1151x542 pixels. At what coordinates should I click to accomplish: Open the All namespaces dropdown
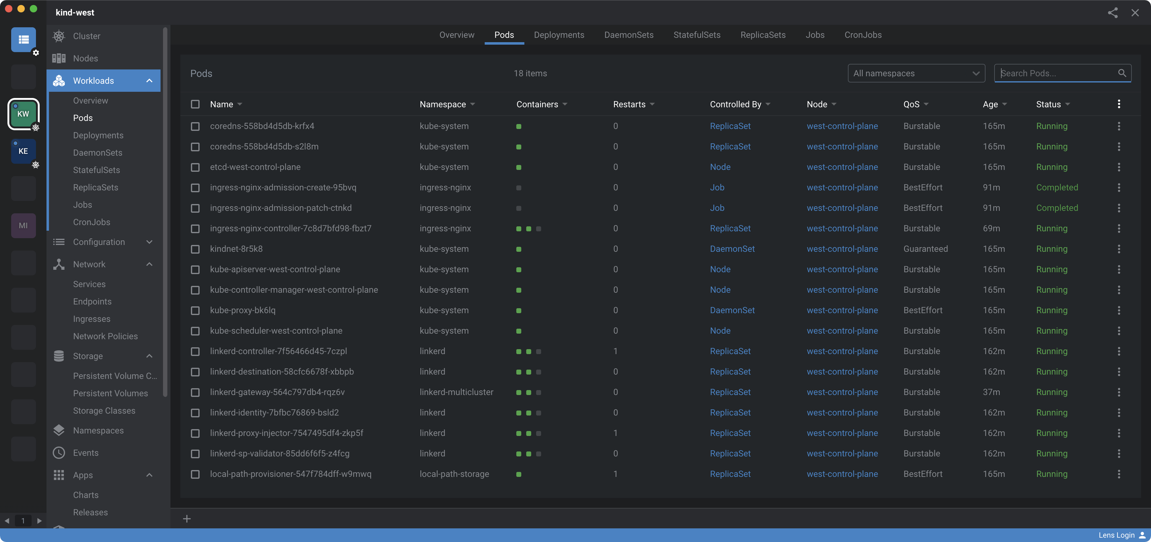916,73
